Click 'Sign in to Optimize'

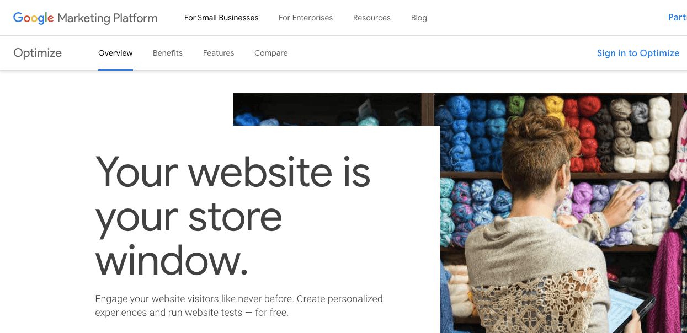point(638,53)
